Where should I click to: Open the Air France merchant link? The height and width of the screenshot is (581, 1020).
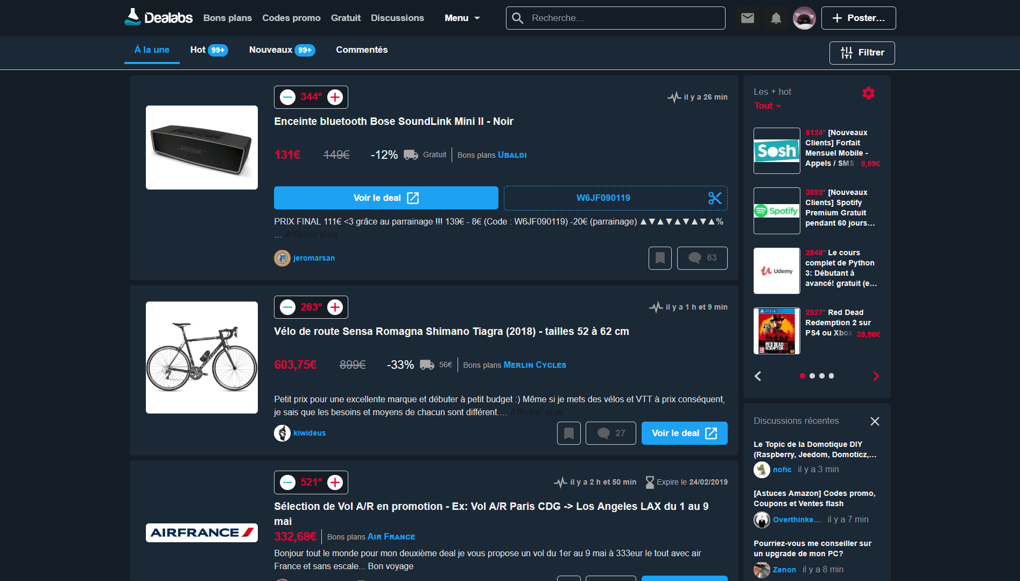[x=391, y=537]
